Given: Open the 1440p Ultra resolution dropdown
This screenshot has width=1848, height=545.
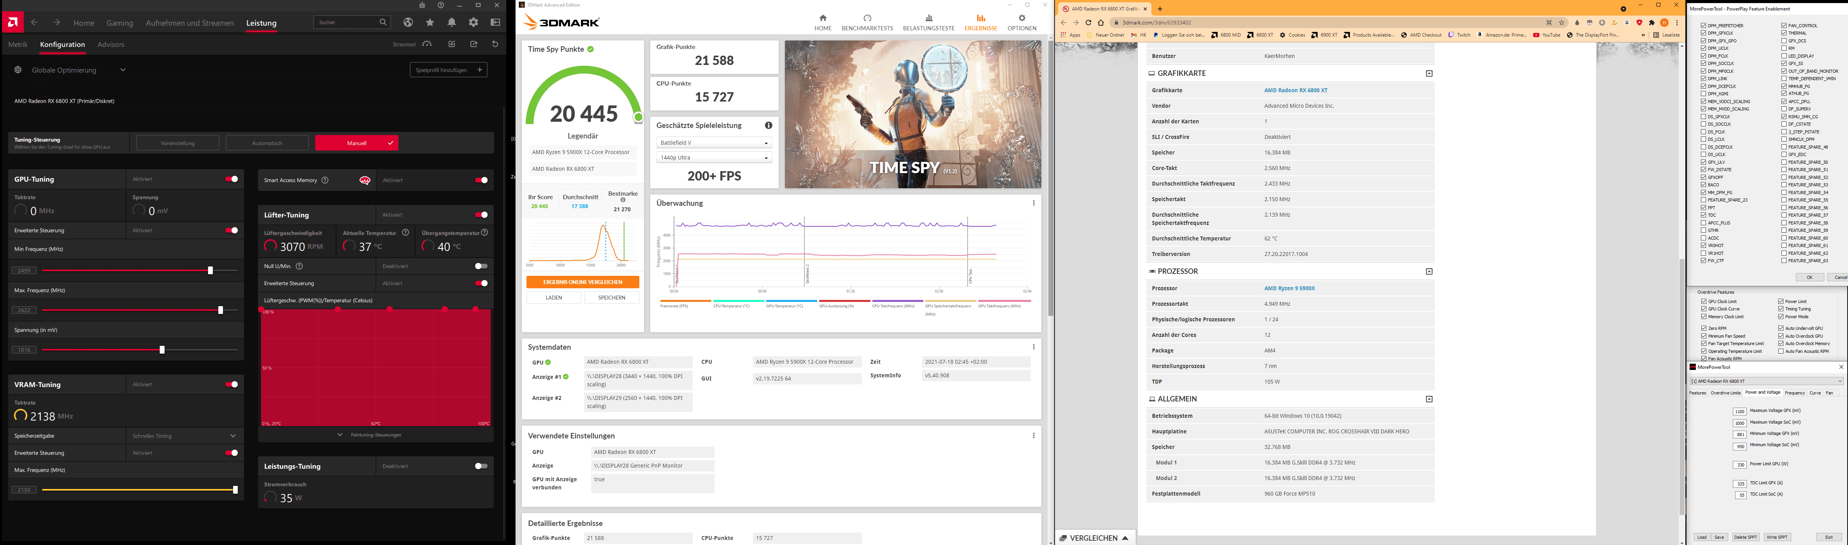Looking at the screenshot, I should tap(714, 157).
